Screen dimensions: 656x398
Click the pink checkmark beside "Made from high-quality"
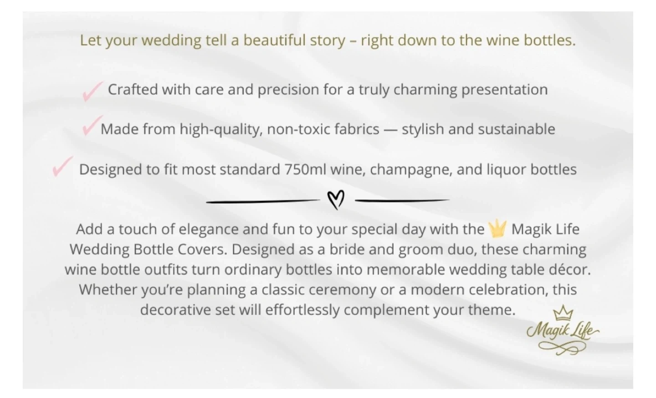(91, 126)
